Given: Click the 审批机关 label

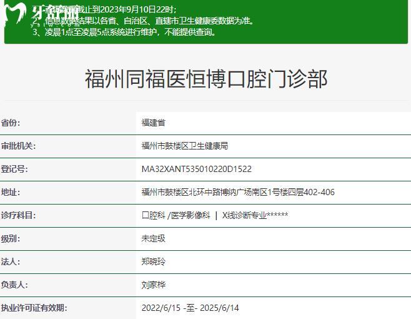Looking at the screenshot, I should (18, 146).
